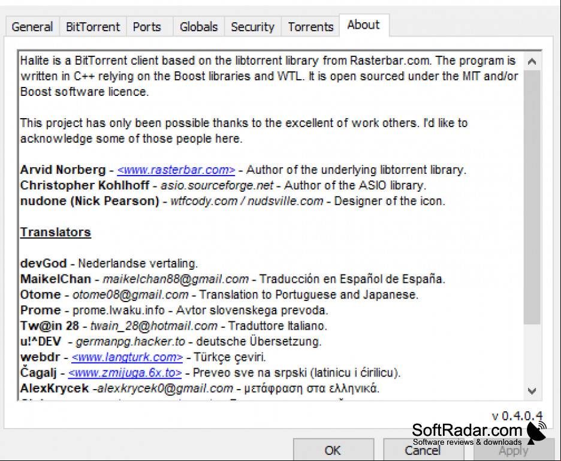Click otome08@gmail.com email
561x461 pixels.
click(131, 295)
